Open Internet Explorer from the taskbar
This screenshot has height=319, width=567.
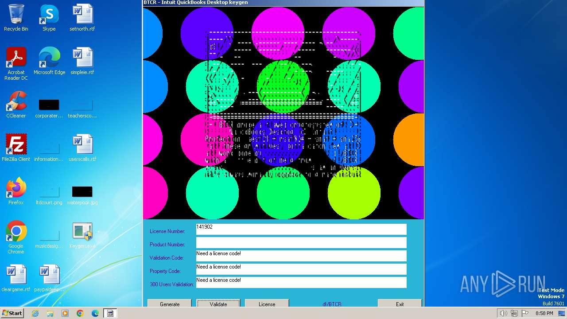[x=35, y=313]
